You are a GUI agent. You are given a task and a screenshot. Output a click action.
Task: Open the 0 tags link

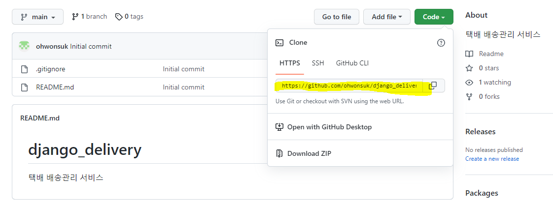130,17
